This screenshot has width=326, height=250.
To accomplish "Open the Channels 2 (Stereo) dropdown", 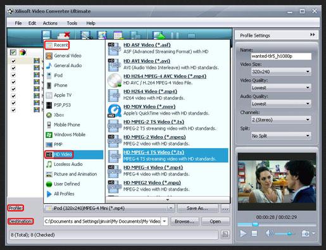I will point(281,120).
